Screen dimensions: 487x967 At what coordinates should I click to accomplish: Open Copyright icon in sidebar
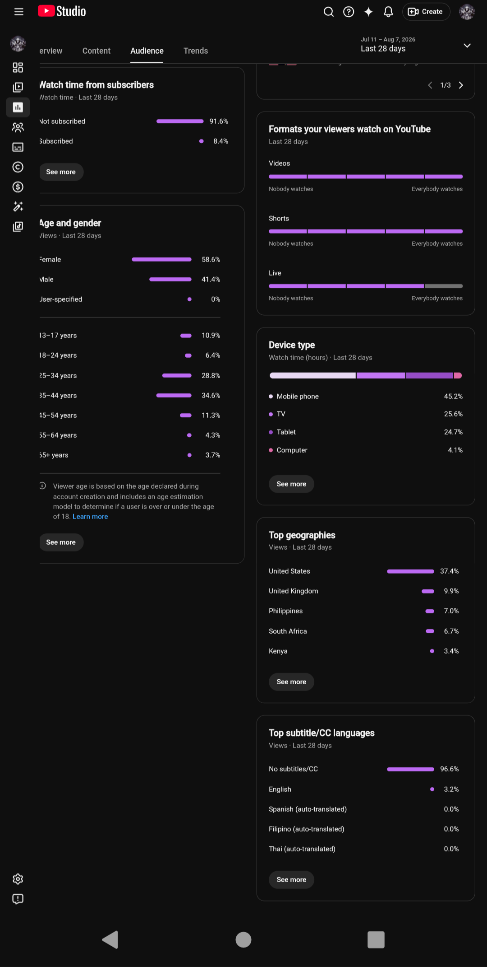[x=18, y=167]
